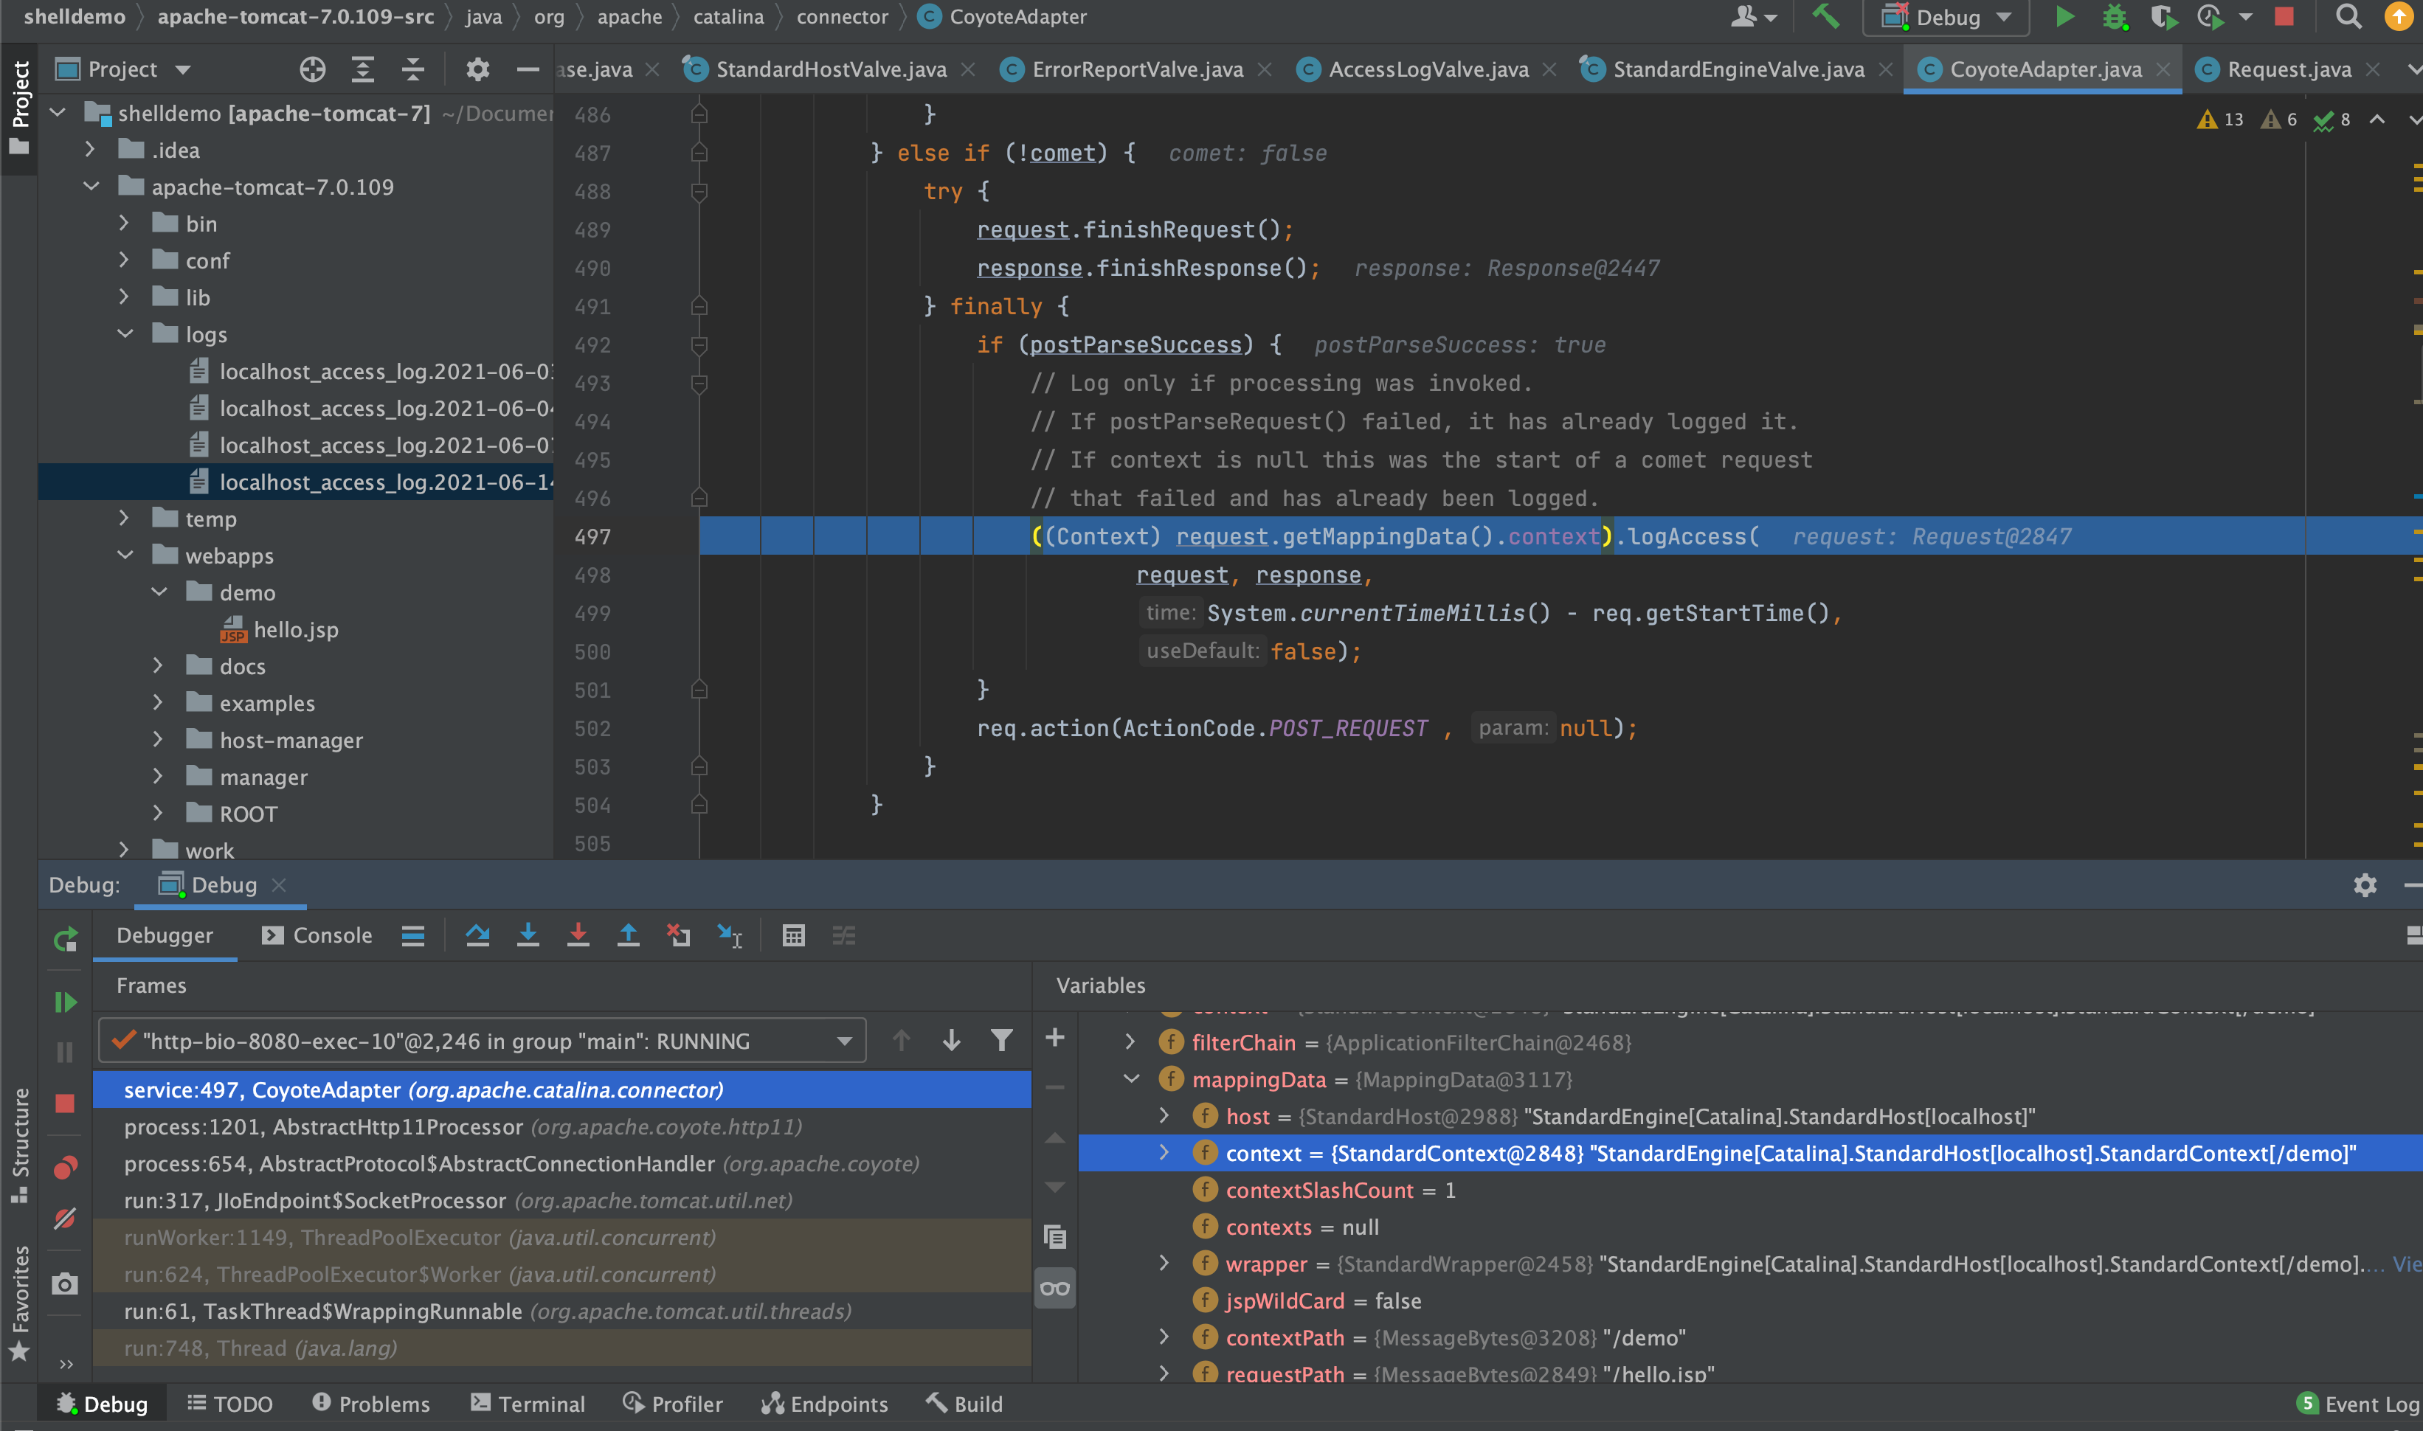
Task: Open Search Everywhere magnifier icon
Action: [x=2348, y=16]
